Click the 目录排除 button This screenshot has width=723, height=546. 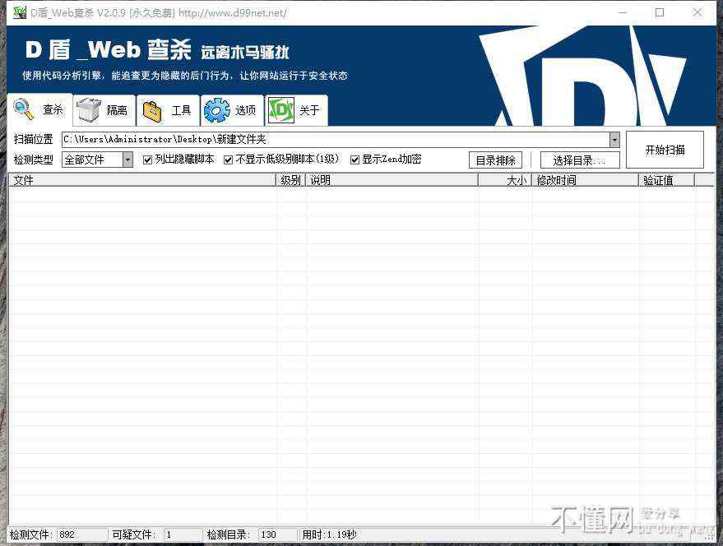pos(496,160)
